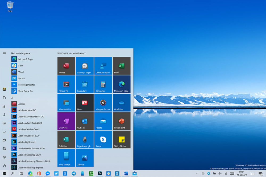Open Telegram from the taskbar

pos(74,174)
